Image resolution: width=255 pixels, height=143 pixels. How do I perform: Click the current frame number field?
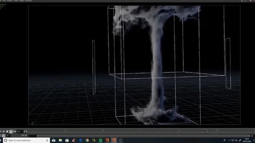(20, 131)
